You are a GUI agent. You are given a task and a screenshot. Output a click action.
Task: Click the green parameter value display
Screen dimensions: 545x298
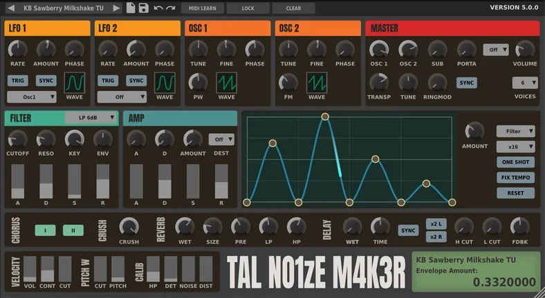tap(476, 272)
